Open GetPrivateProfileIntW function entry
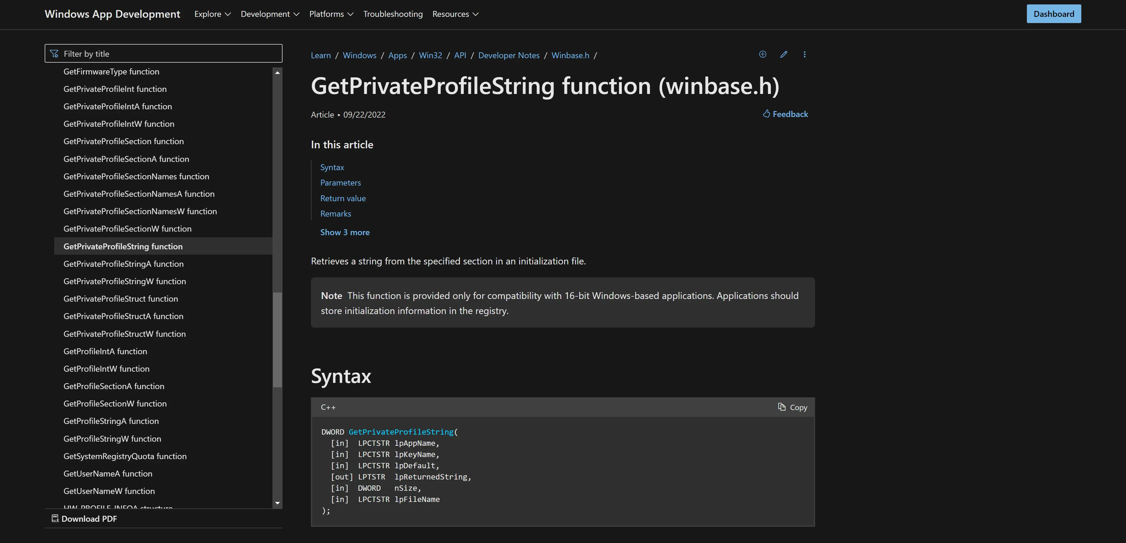 [118, 124]
